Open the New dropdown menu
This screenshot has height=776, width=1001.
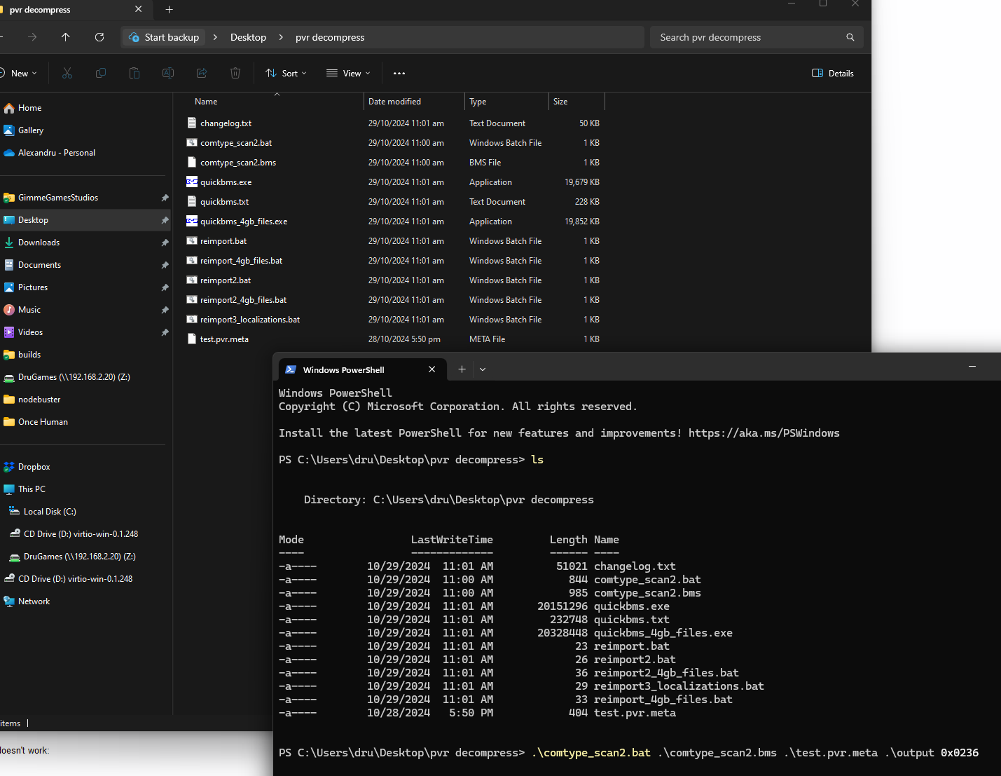[20, 73]
